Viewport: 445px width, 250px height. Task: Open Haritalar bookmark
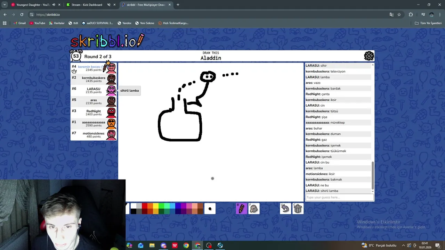tap(57, 23)
